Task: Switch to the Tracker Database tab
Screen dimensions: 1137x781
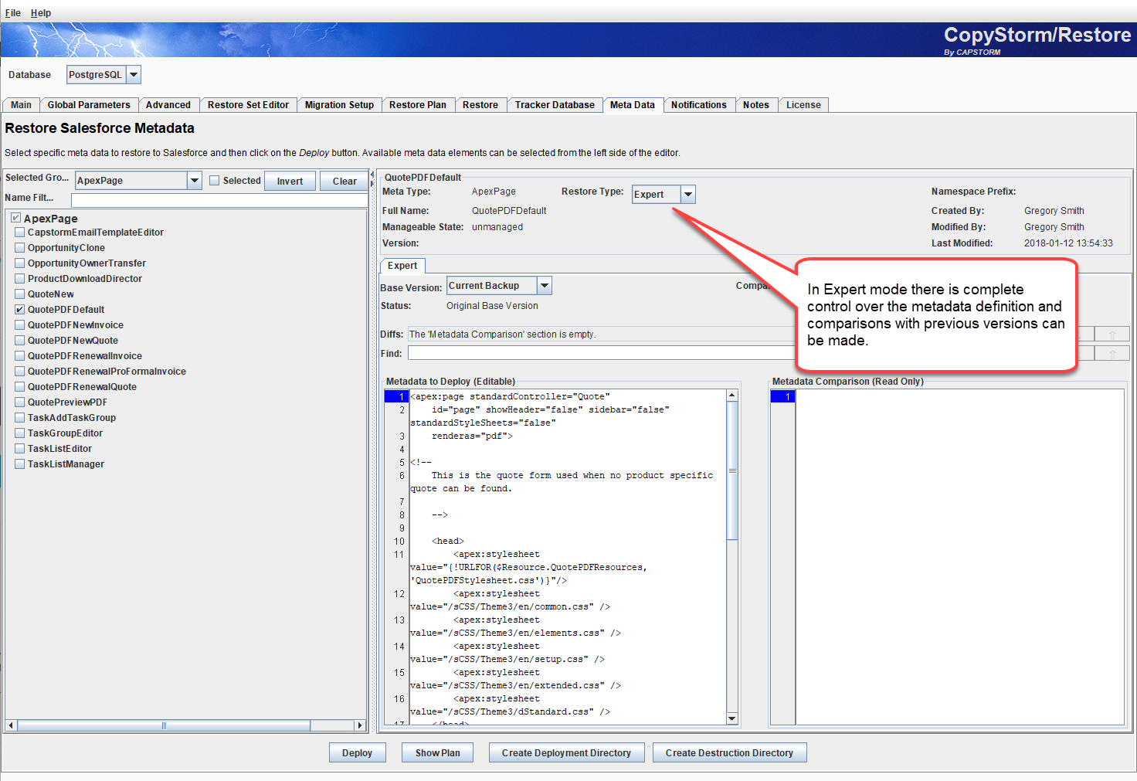Action: pyautogui.click(x=555, y=105)
